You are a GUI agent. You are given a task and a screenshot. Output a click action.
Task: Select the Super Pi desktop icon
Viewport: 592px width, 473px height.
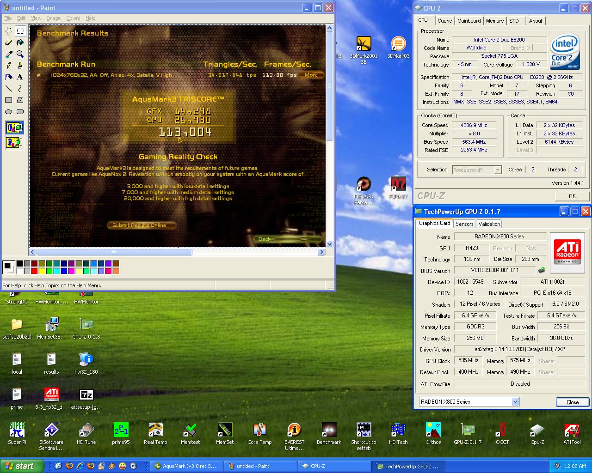[17, 434]
